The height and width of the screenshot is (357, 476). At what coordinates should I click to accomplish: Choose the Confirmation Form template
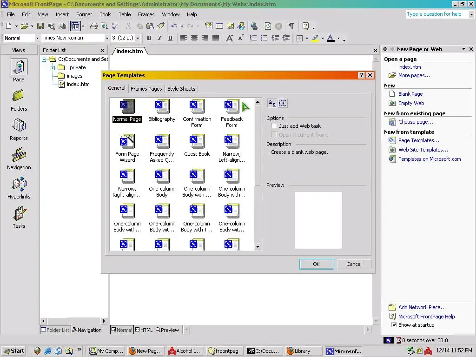coord(197,113)
